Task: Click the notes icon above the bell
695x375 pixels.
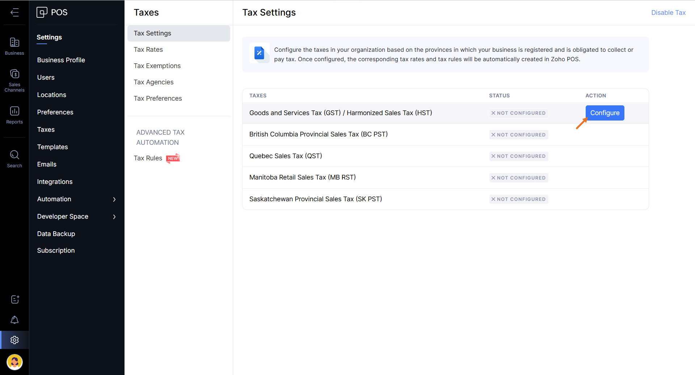Action: coord(14,299)
